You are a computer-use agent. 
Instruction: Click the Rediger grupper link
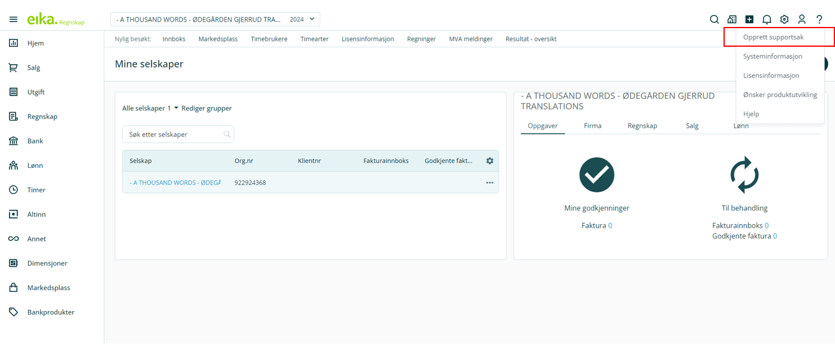coord(206,108)
